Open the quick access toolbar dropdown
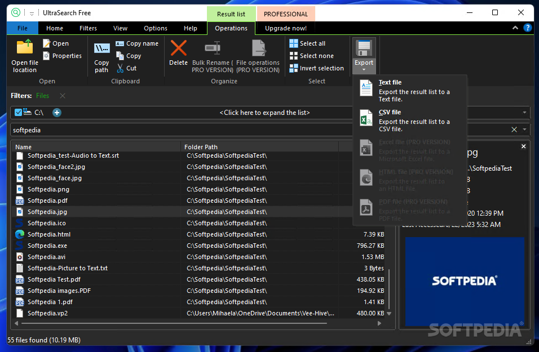Screen dimensions: 539x352 [32, 14]
